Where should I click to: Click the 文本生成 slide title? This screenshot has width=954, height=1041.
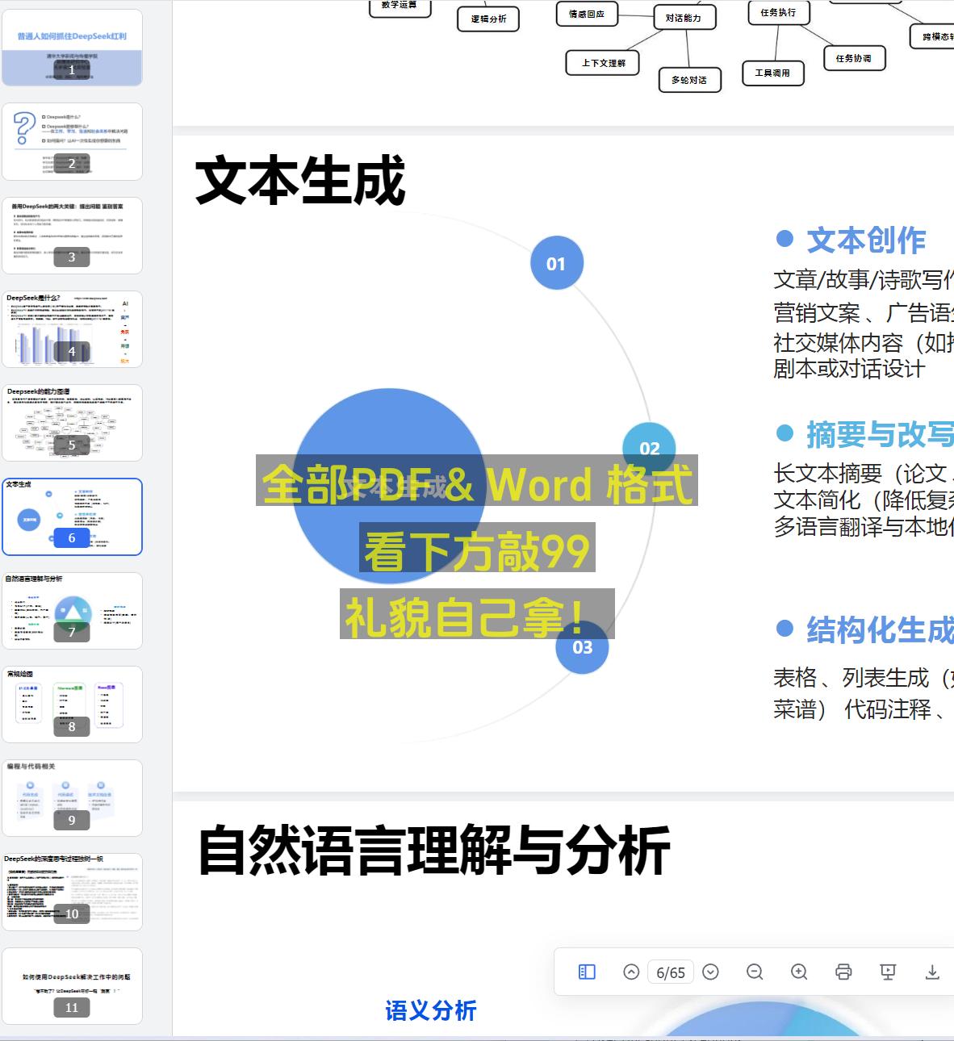point(300,181)
